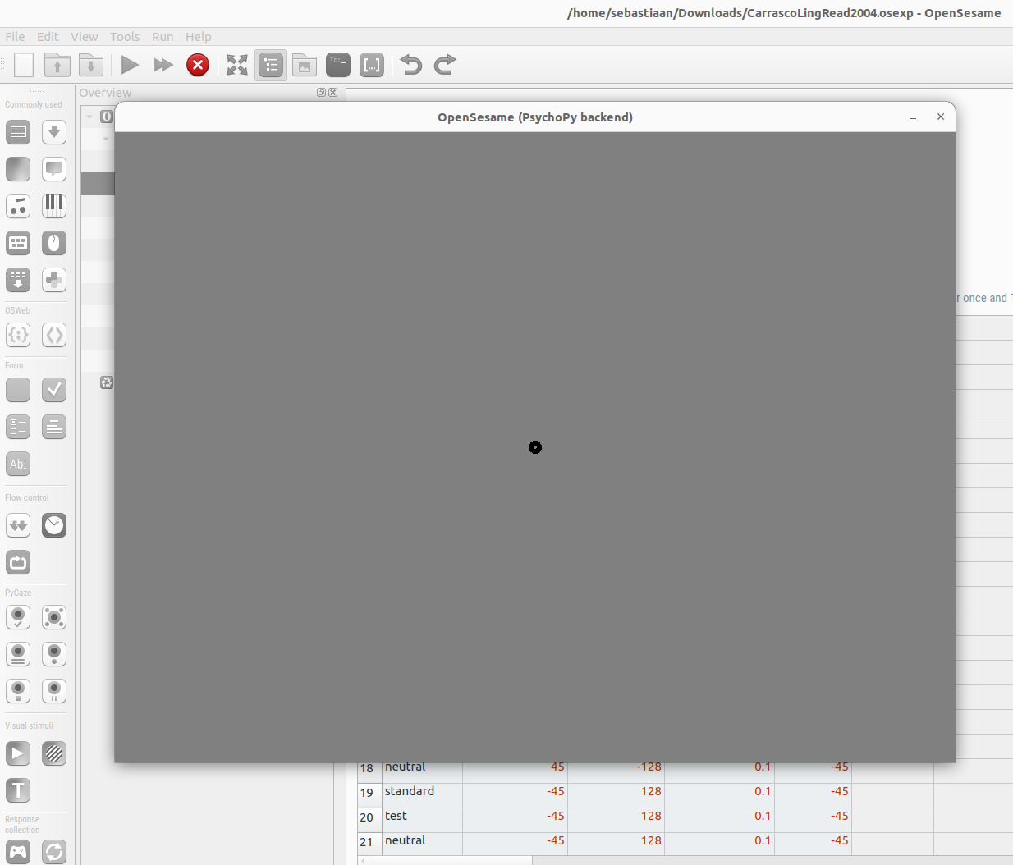
Task: Select the neutral row 21 cell
Action: coord(421,840)
